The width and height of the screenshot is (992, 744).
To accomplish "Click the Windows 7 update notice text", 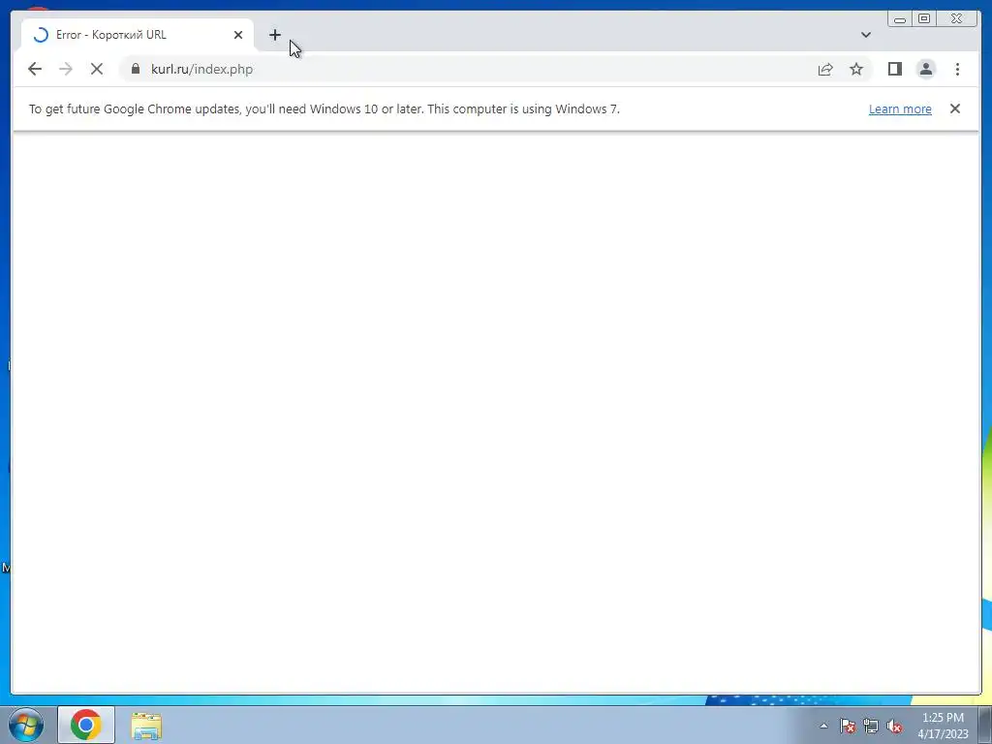I will click(324, 108).
